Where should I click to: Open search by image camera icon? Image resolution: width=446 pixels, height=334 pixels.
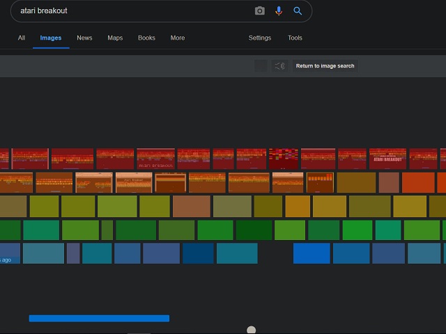[259, 11]
